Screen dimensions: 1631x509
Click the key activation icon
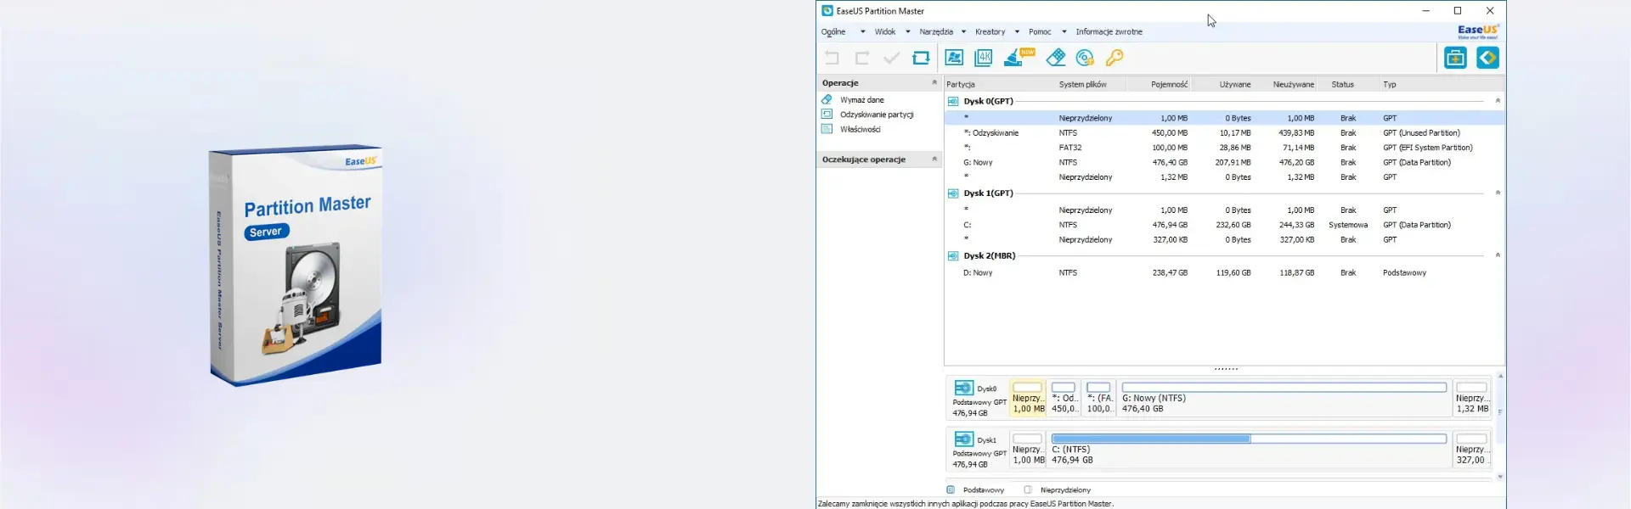coord(1115,58)
